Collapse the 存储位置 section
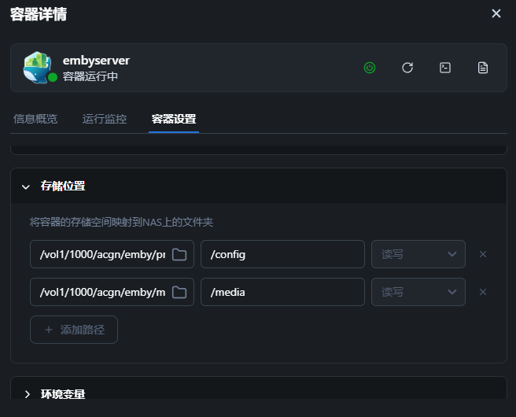The image size is (516, 417). point(26,187)
